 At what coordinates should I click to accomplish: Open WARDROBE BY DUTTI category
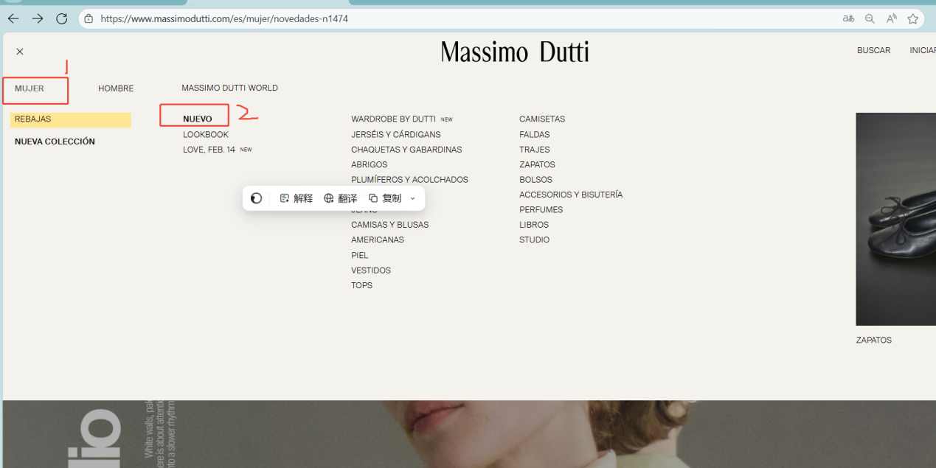tap(393, 119)
